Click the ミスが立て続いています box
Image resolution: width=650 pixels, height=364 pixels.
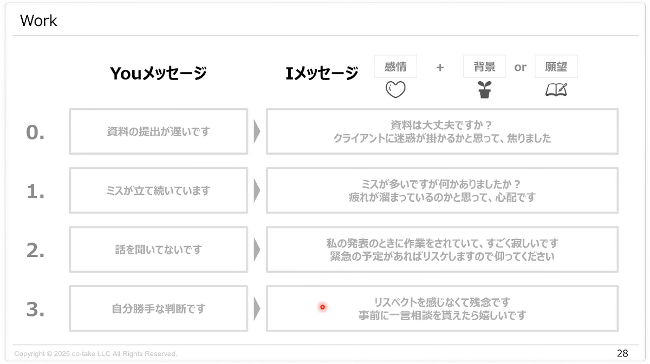(158, 190)
